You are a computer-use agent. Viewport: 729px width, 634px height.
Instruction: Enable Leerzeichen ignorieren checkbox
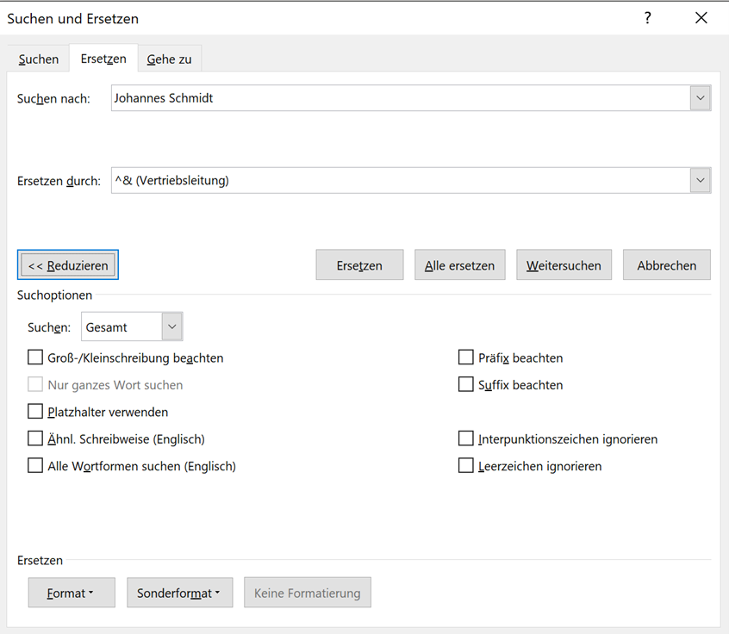tap(466, 466)
